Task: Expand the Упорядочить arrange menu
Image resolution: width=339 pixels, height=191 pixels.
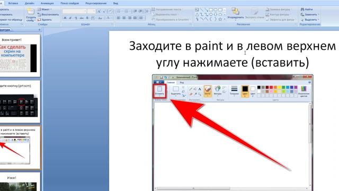Action: click(x=236, y=14)
